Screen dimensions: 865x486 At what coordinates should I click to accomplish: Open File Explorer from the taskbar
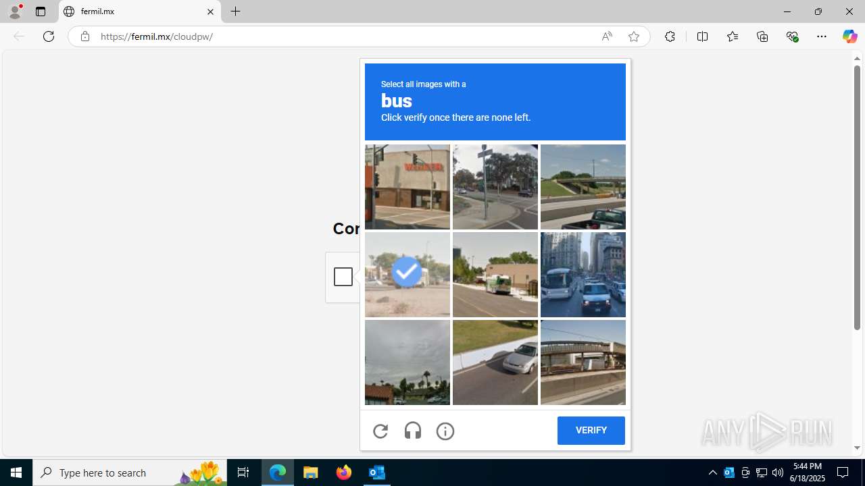point(311,473)
